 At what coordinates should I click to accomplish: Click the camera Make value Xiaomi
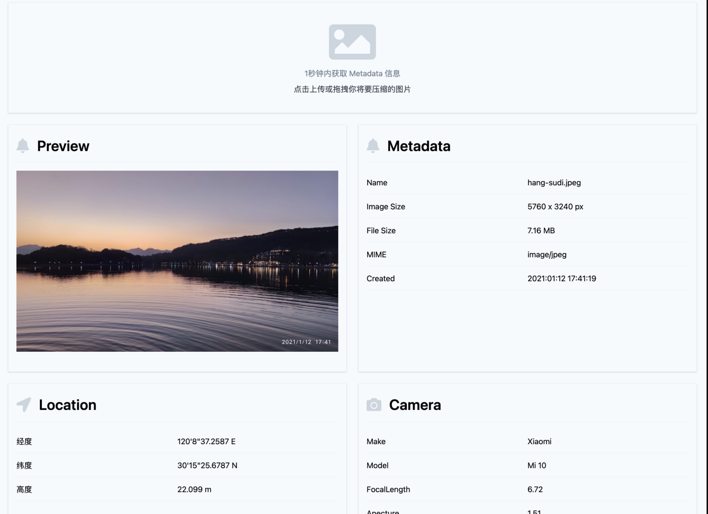pos(539,441)
